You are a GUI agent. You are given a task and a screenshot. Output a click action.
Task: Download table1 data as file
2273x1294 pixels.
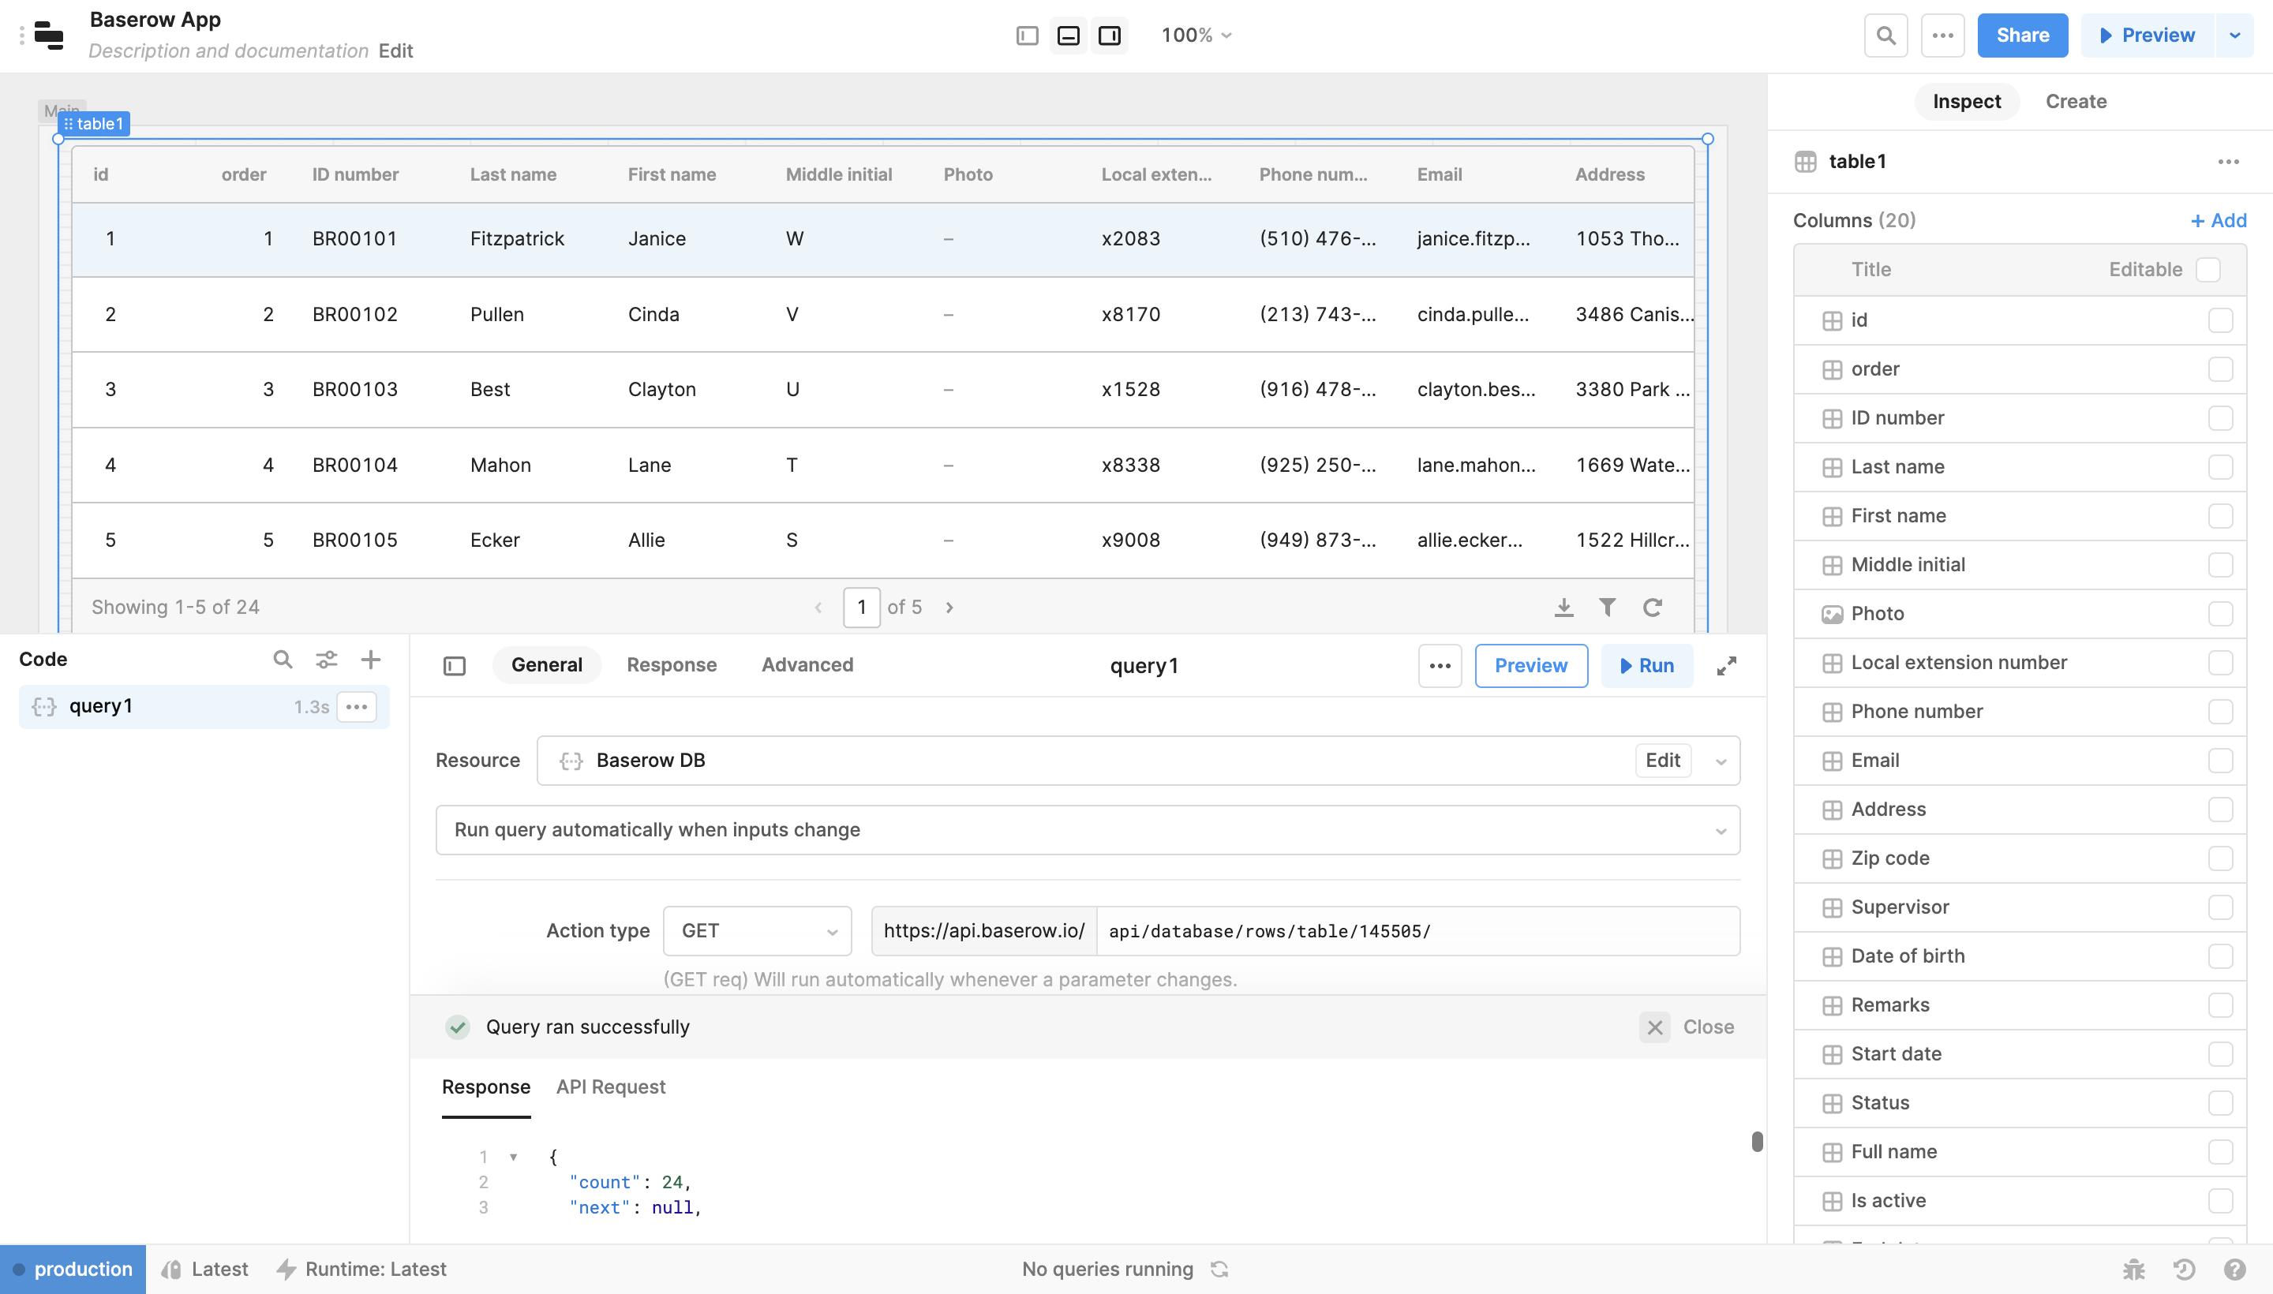(x=1563, y=607)
